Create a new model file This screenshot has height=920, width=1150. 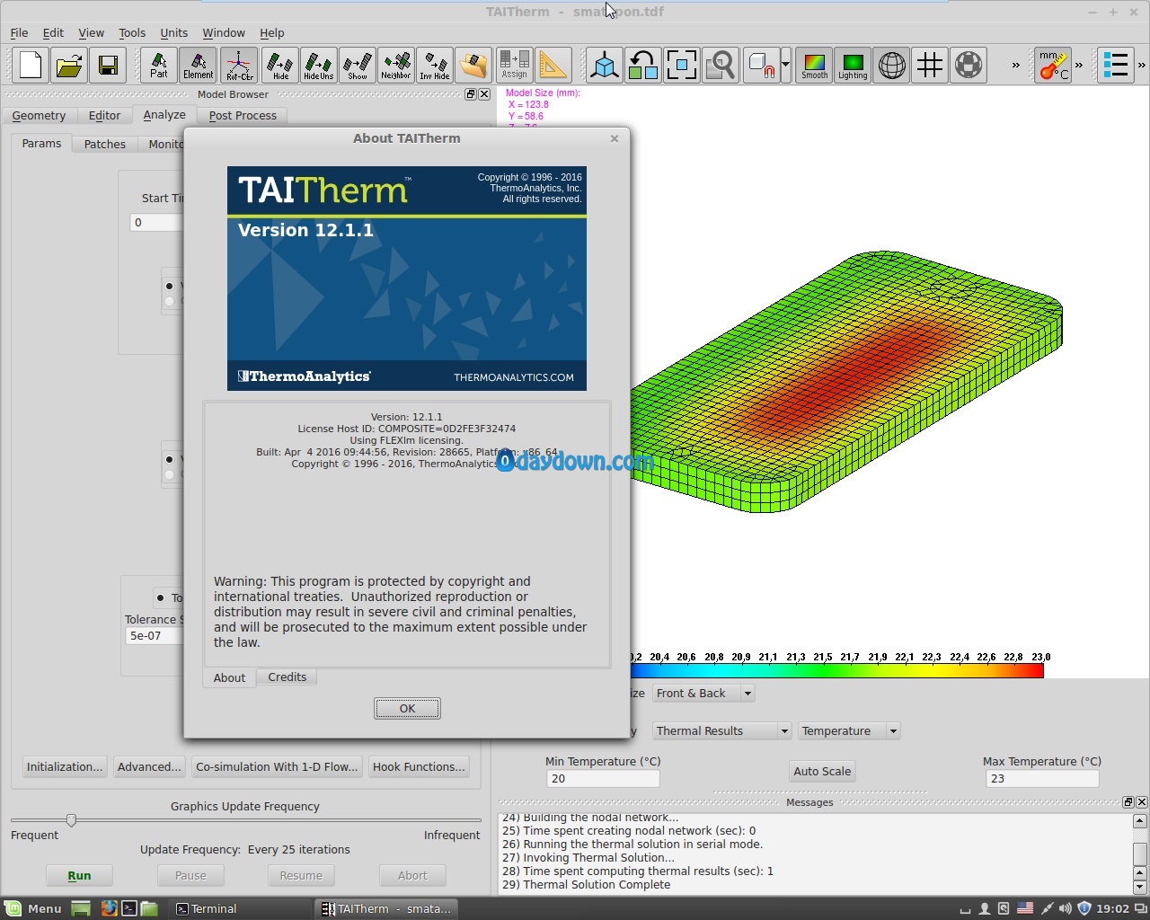coord(31,66)
